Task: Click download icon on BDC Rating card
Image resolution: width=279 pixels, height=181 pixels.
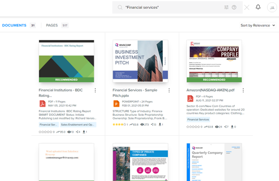Action: click(x=84, y=132)
